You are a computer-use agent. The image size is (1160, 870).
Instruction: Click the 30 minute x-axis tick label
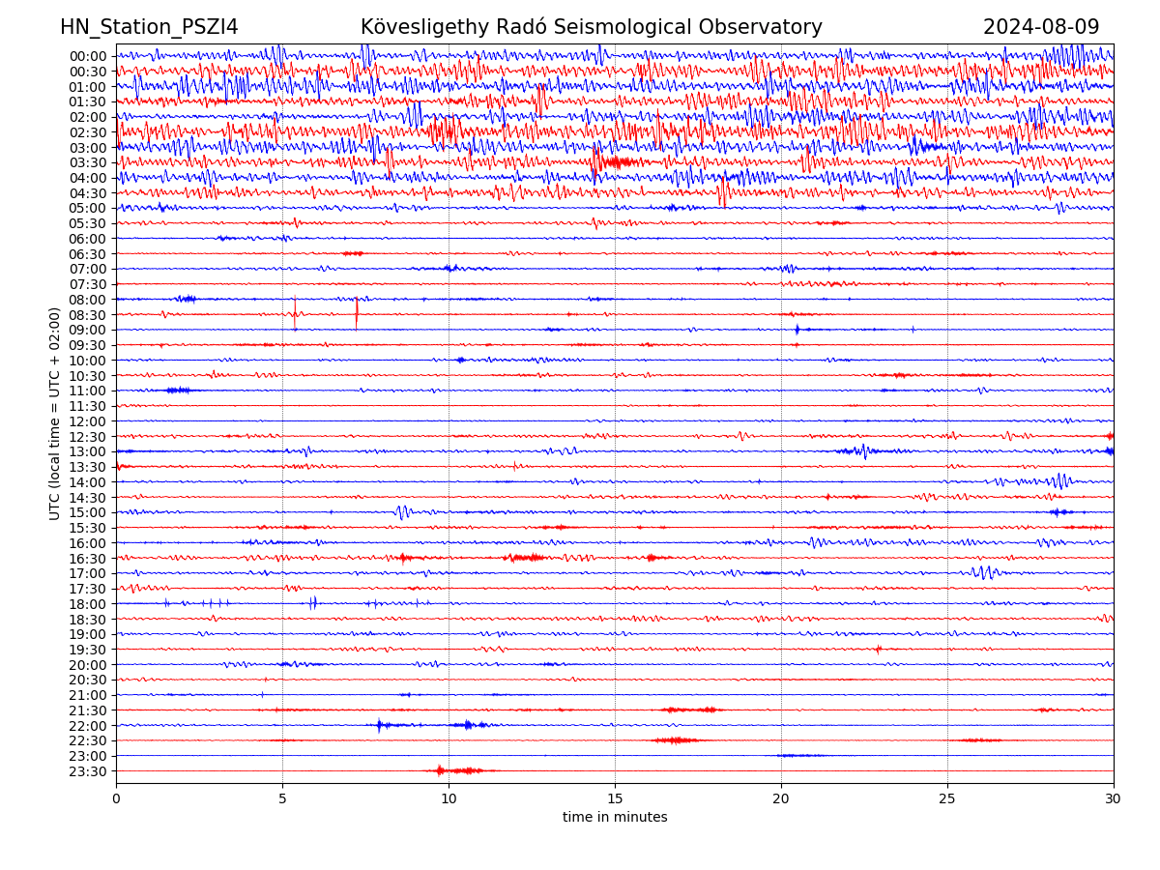click(1114, 798)
